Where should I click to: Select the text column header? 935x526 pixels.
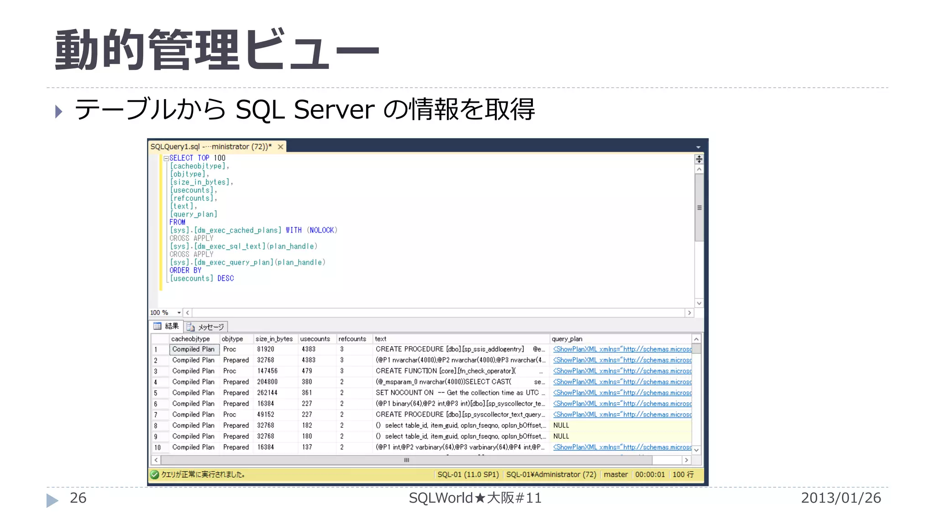click(461, 339)
